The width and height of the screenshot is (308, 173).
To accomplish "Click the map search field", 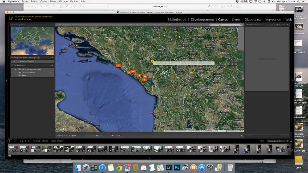I will [x=226, y=25].
